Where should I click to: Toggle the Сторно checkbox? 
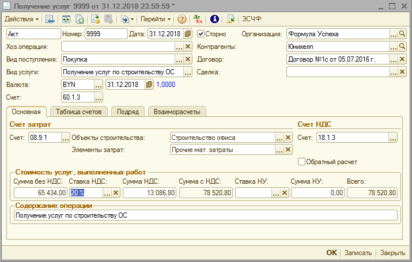click(201, 34)
